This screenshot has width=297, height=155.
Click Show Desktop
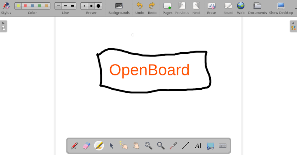click(x=281, y=8)
